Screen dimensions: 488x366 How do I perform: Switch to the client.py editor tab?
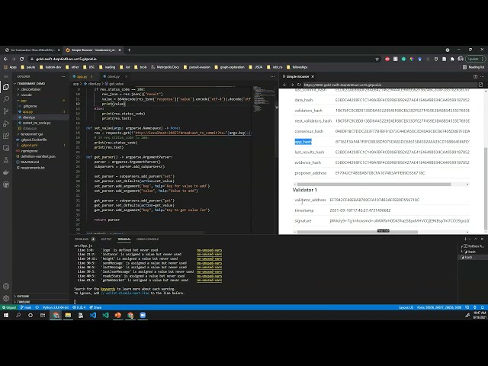coord(114,76)
